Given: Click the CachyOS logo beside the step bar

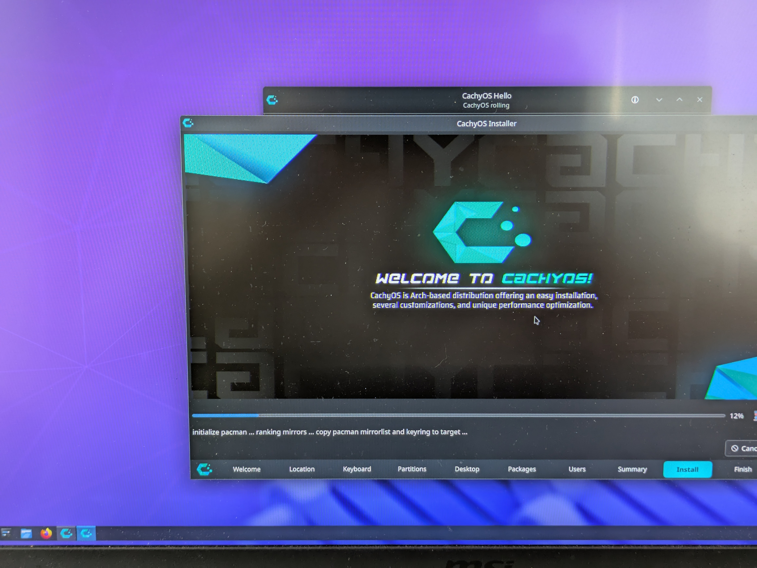Looking at the screenshot, I should point(205,469).
